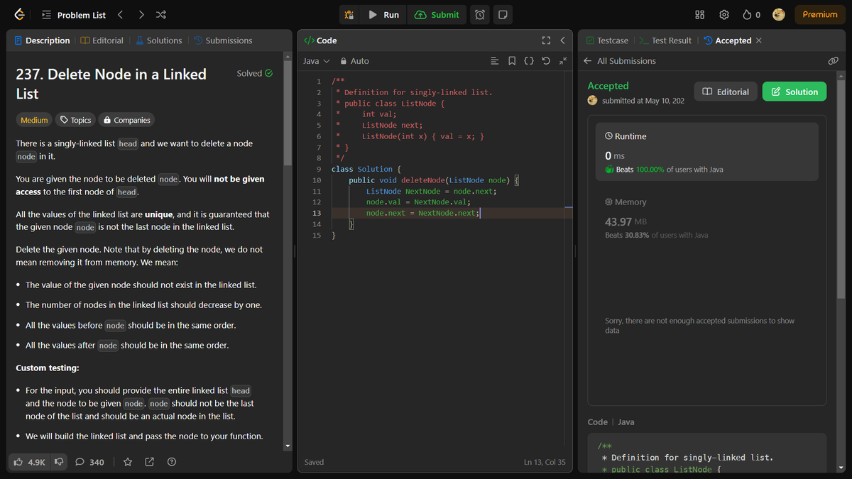Viewport: 852px width, 479px height.
Task: Open the Java language dropdown
Action: 316,61
